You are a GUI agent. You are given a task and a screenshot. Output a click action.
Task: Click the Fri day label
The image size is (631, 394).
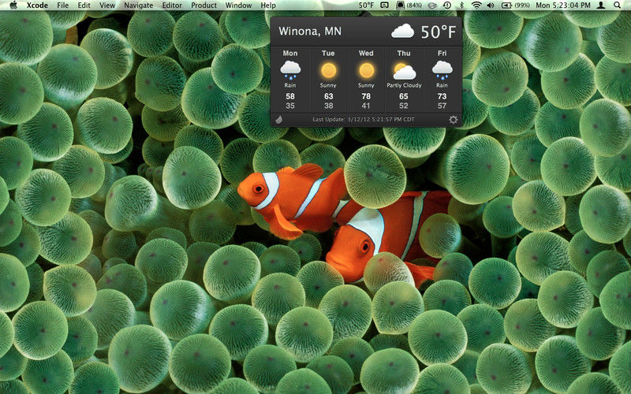coord(442,53)
